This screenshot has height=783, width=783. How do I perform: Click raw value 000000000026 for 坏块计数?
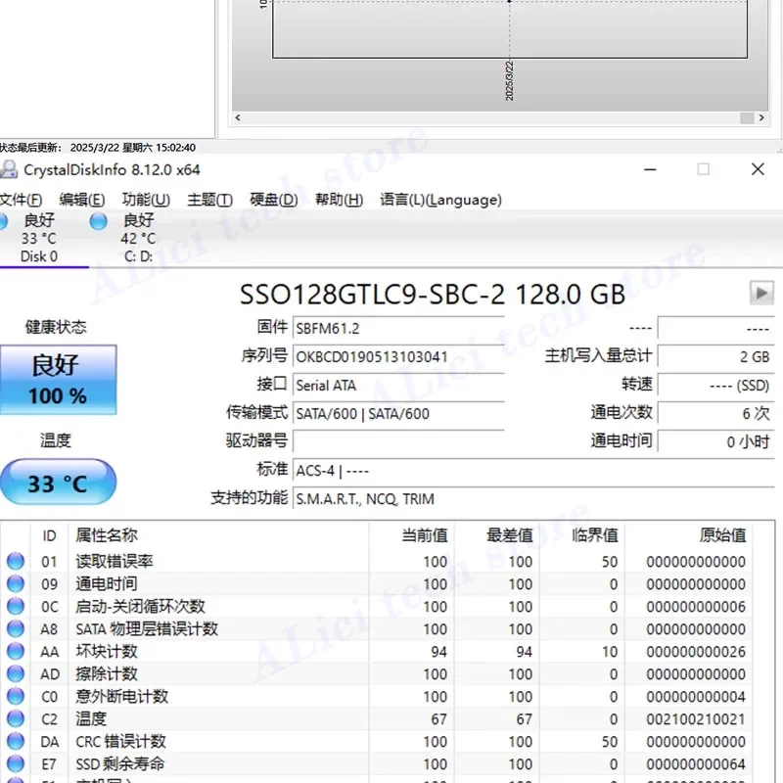[696, 652]
